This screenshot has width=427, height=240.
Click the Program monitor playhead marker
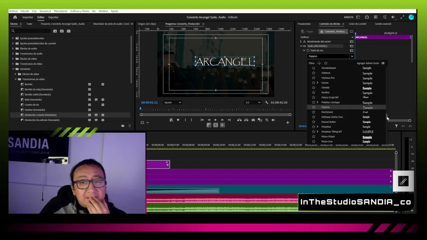[140, 109]
